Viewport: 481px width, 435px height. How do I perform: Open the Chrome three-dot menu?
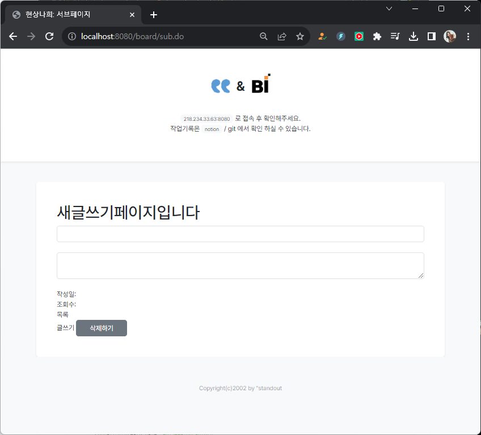click(x=468, y=36)
